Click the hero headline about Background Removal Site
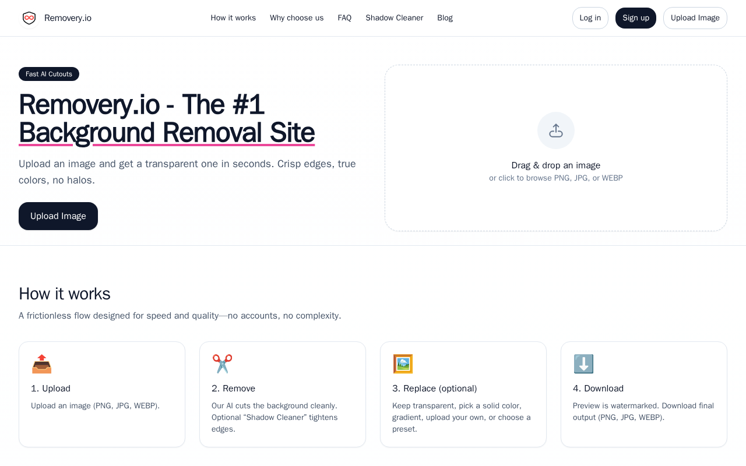746x466 pixels. (167, 119)
